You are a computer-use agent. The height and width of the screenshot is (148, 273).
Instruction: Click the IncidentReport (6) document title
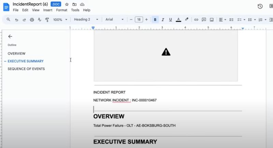point(30,4)
